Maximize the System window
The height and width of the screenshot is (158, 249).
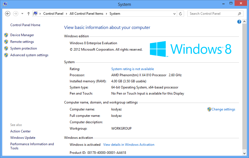[231, 3]
